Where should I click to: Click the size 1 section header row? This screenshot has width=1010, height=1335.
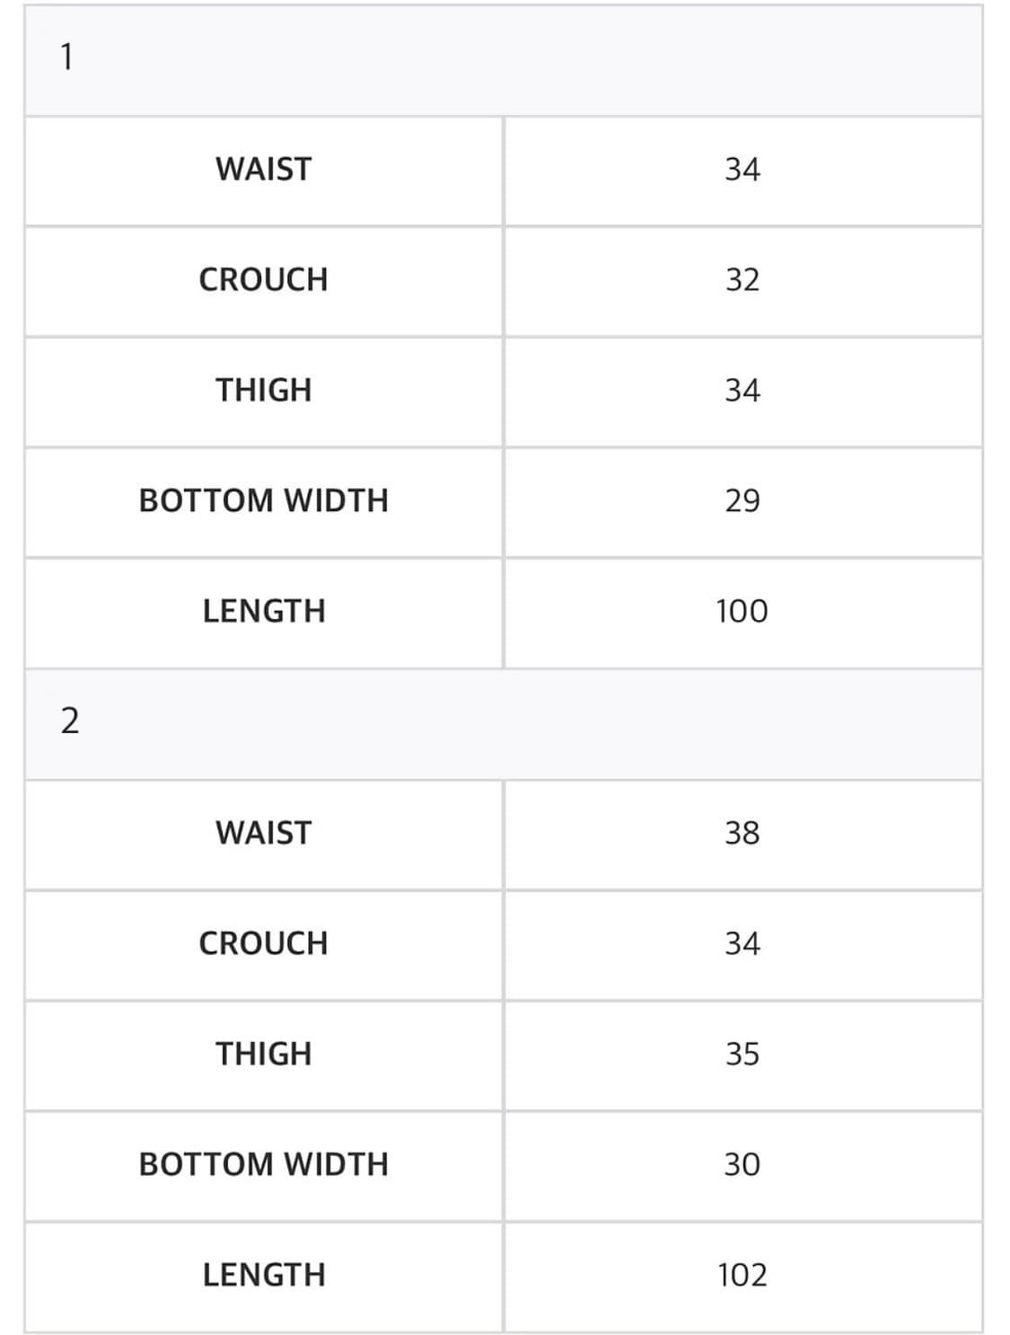(x=503, y=59)
